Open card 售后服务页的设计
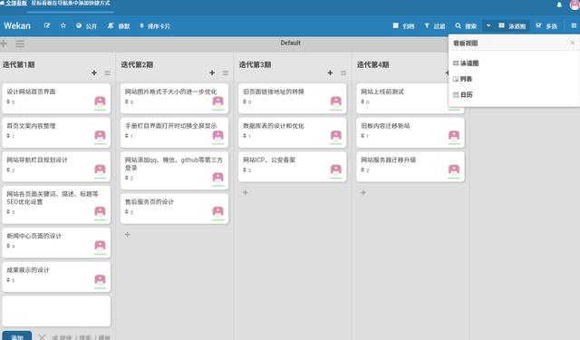 pos(174,209)
